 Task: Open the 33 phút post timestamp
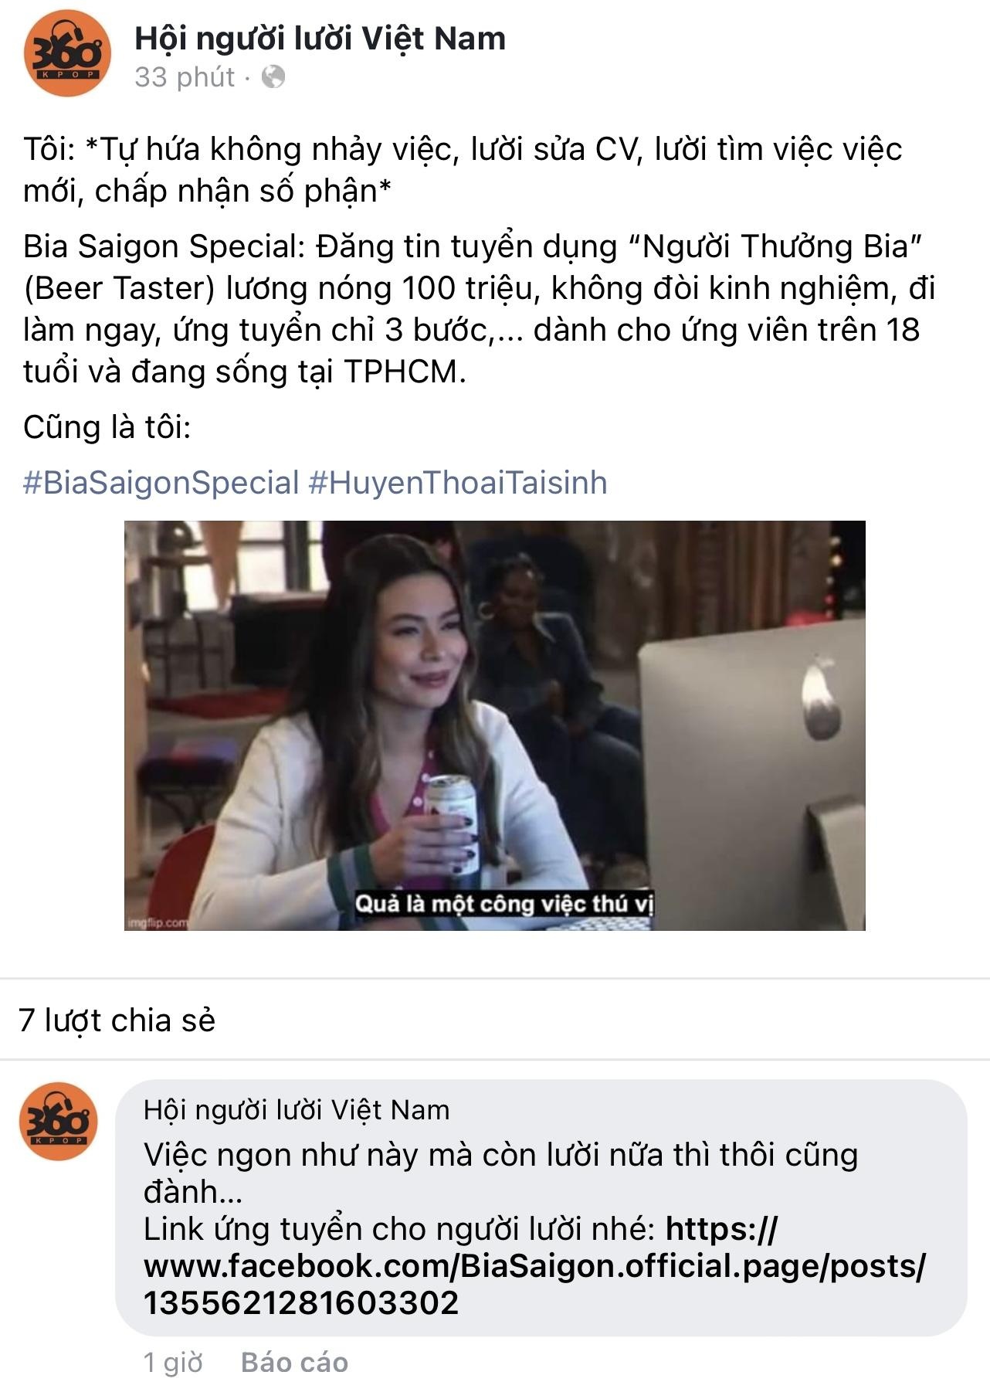click(x=185, y=77)
